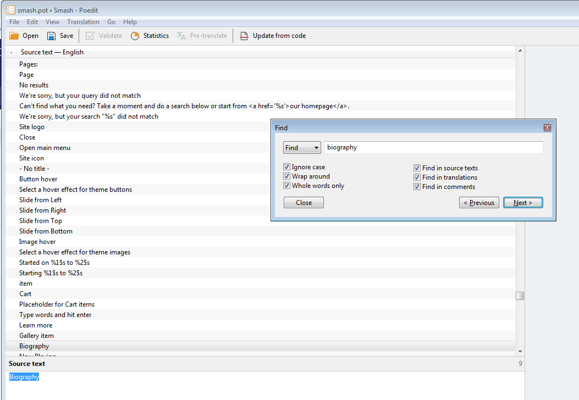Open the Statistics pie chart icon
The width and height of the screenshot is (579, 400).
point(135,36)
